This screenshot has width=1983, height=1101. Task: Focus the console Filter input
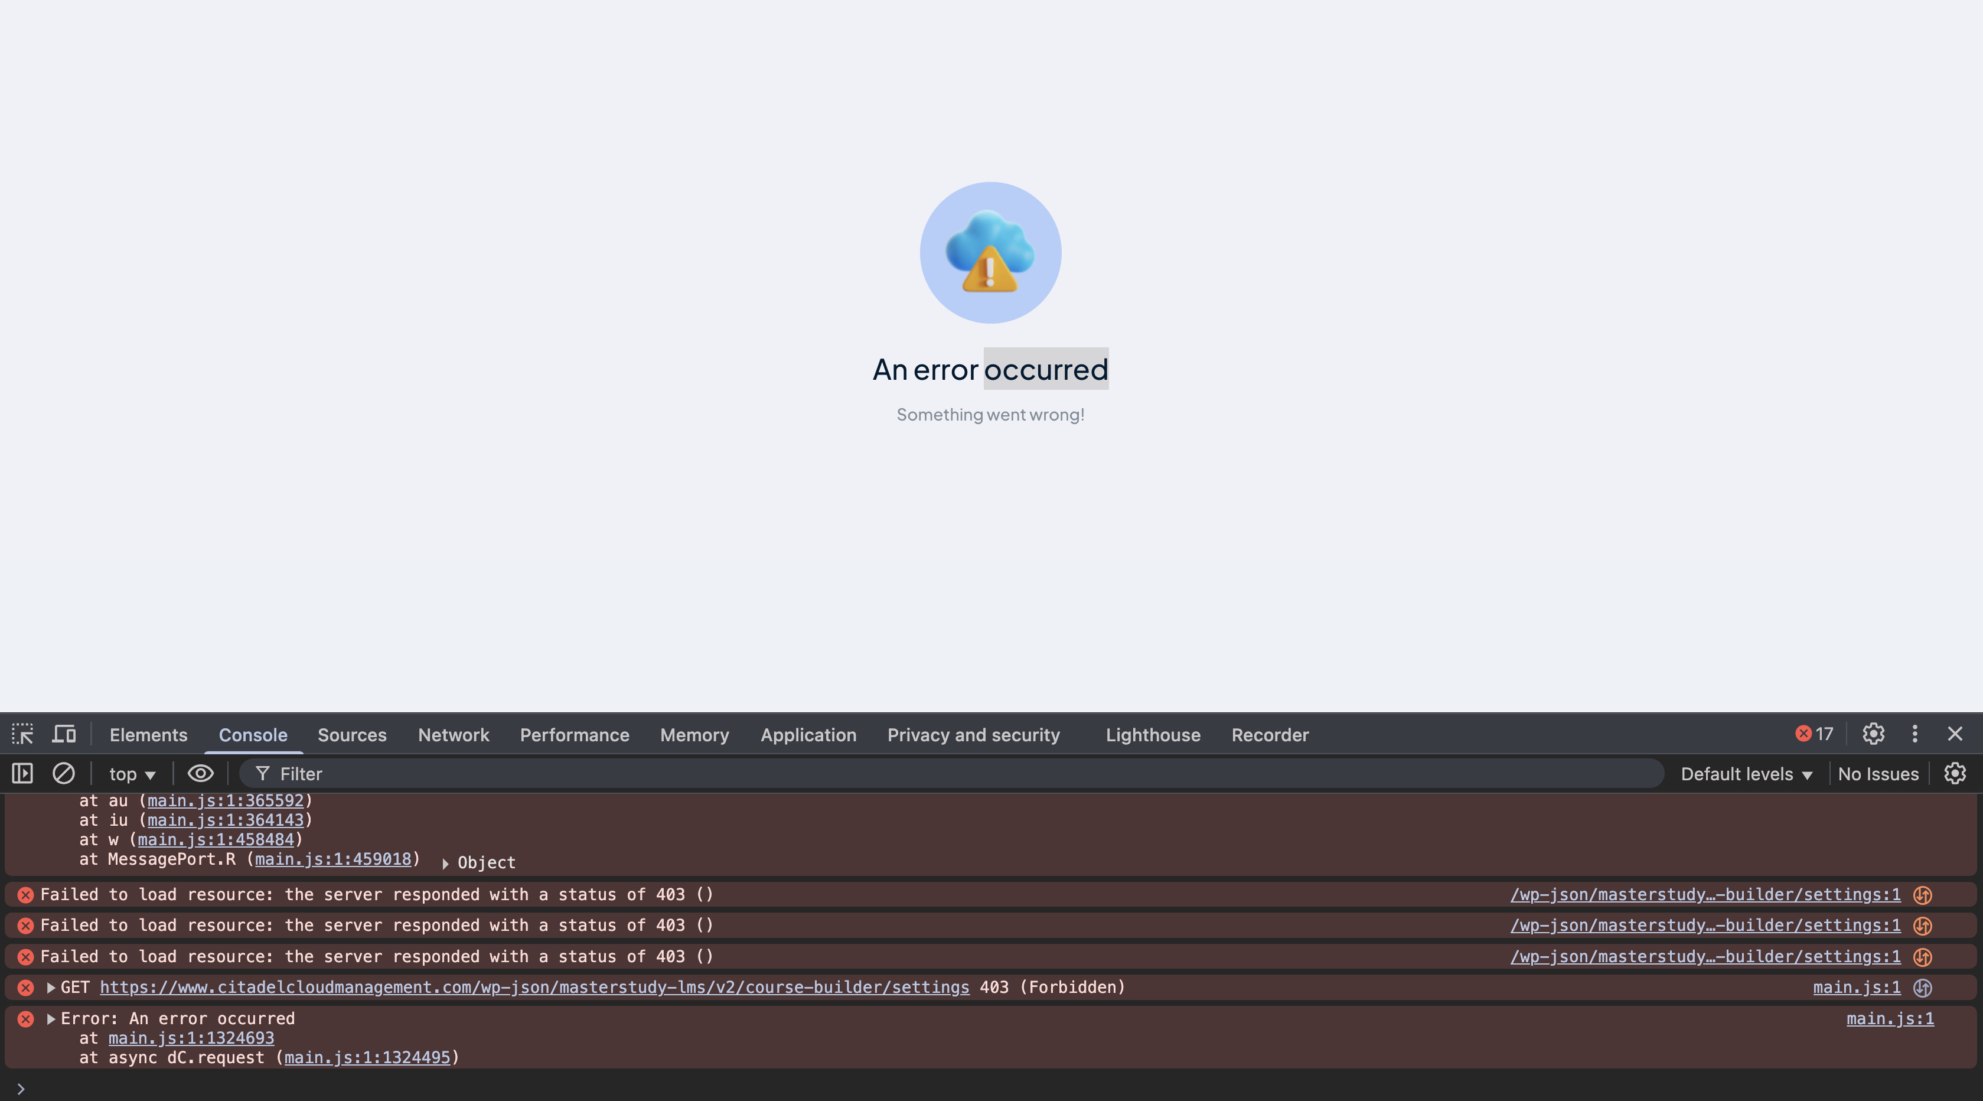tap(951, 774)
